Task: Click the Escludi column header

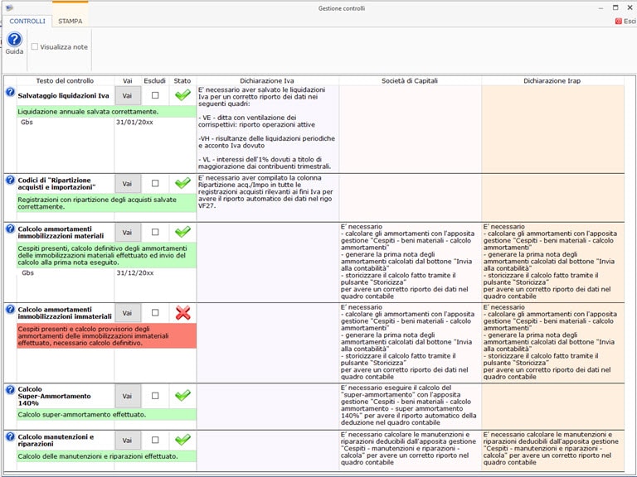Action: [x=155, y=80]
